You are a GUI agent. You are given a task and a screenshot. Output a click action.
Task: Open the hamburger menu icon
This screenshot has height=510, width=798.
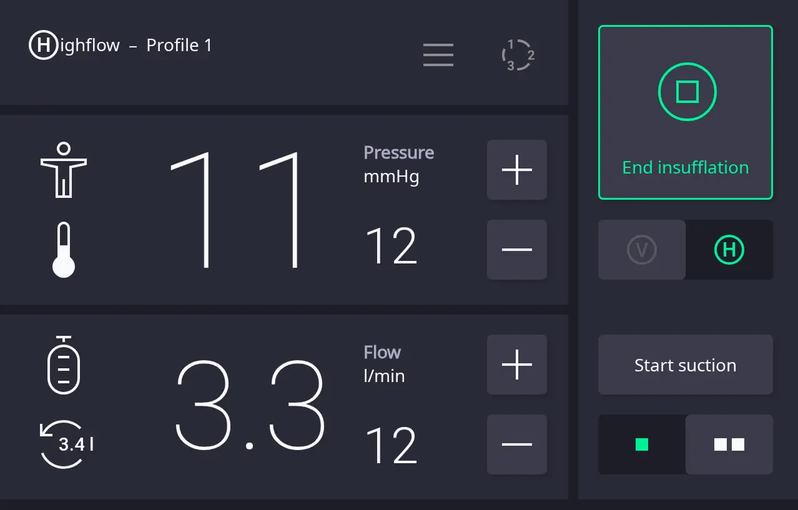pos(438,55)
